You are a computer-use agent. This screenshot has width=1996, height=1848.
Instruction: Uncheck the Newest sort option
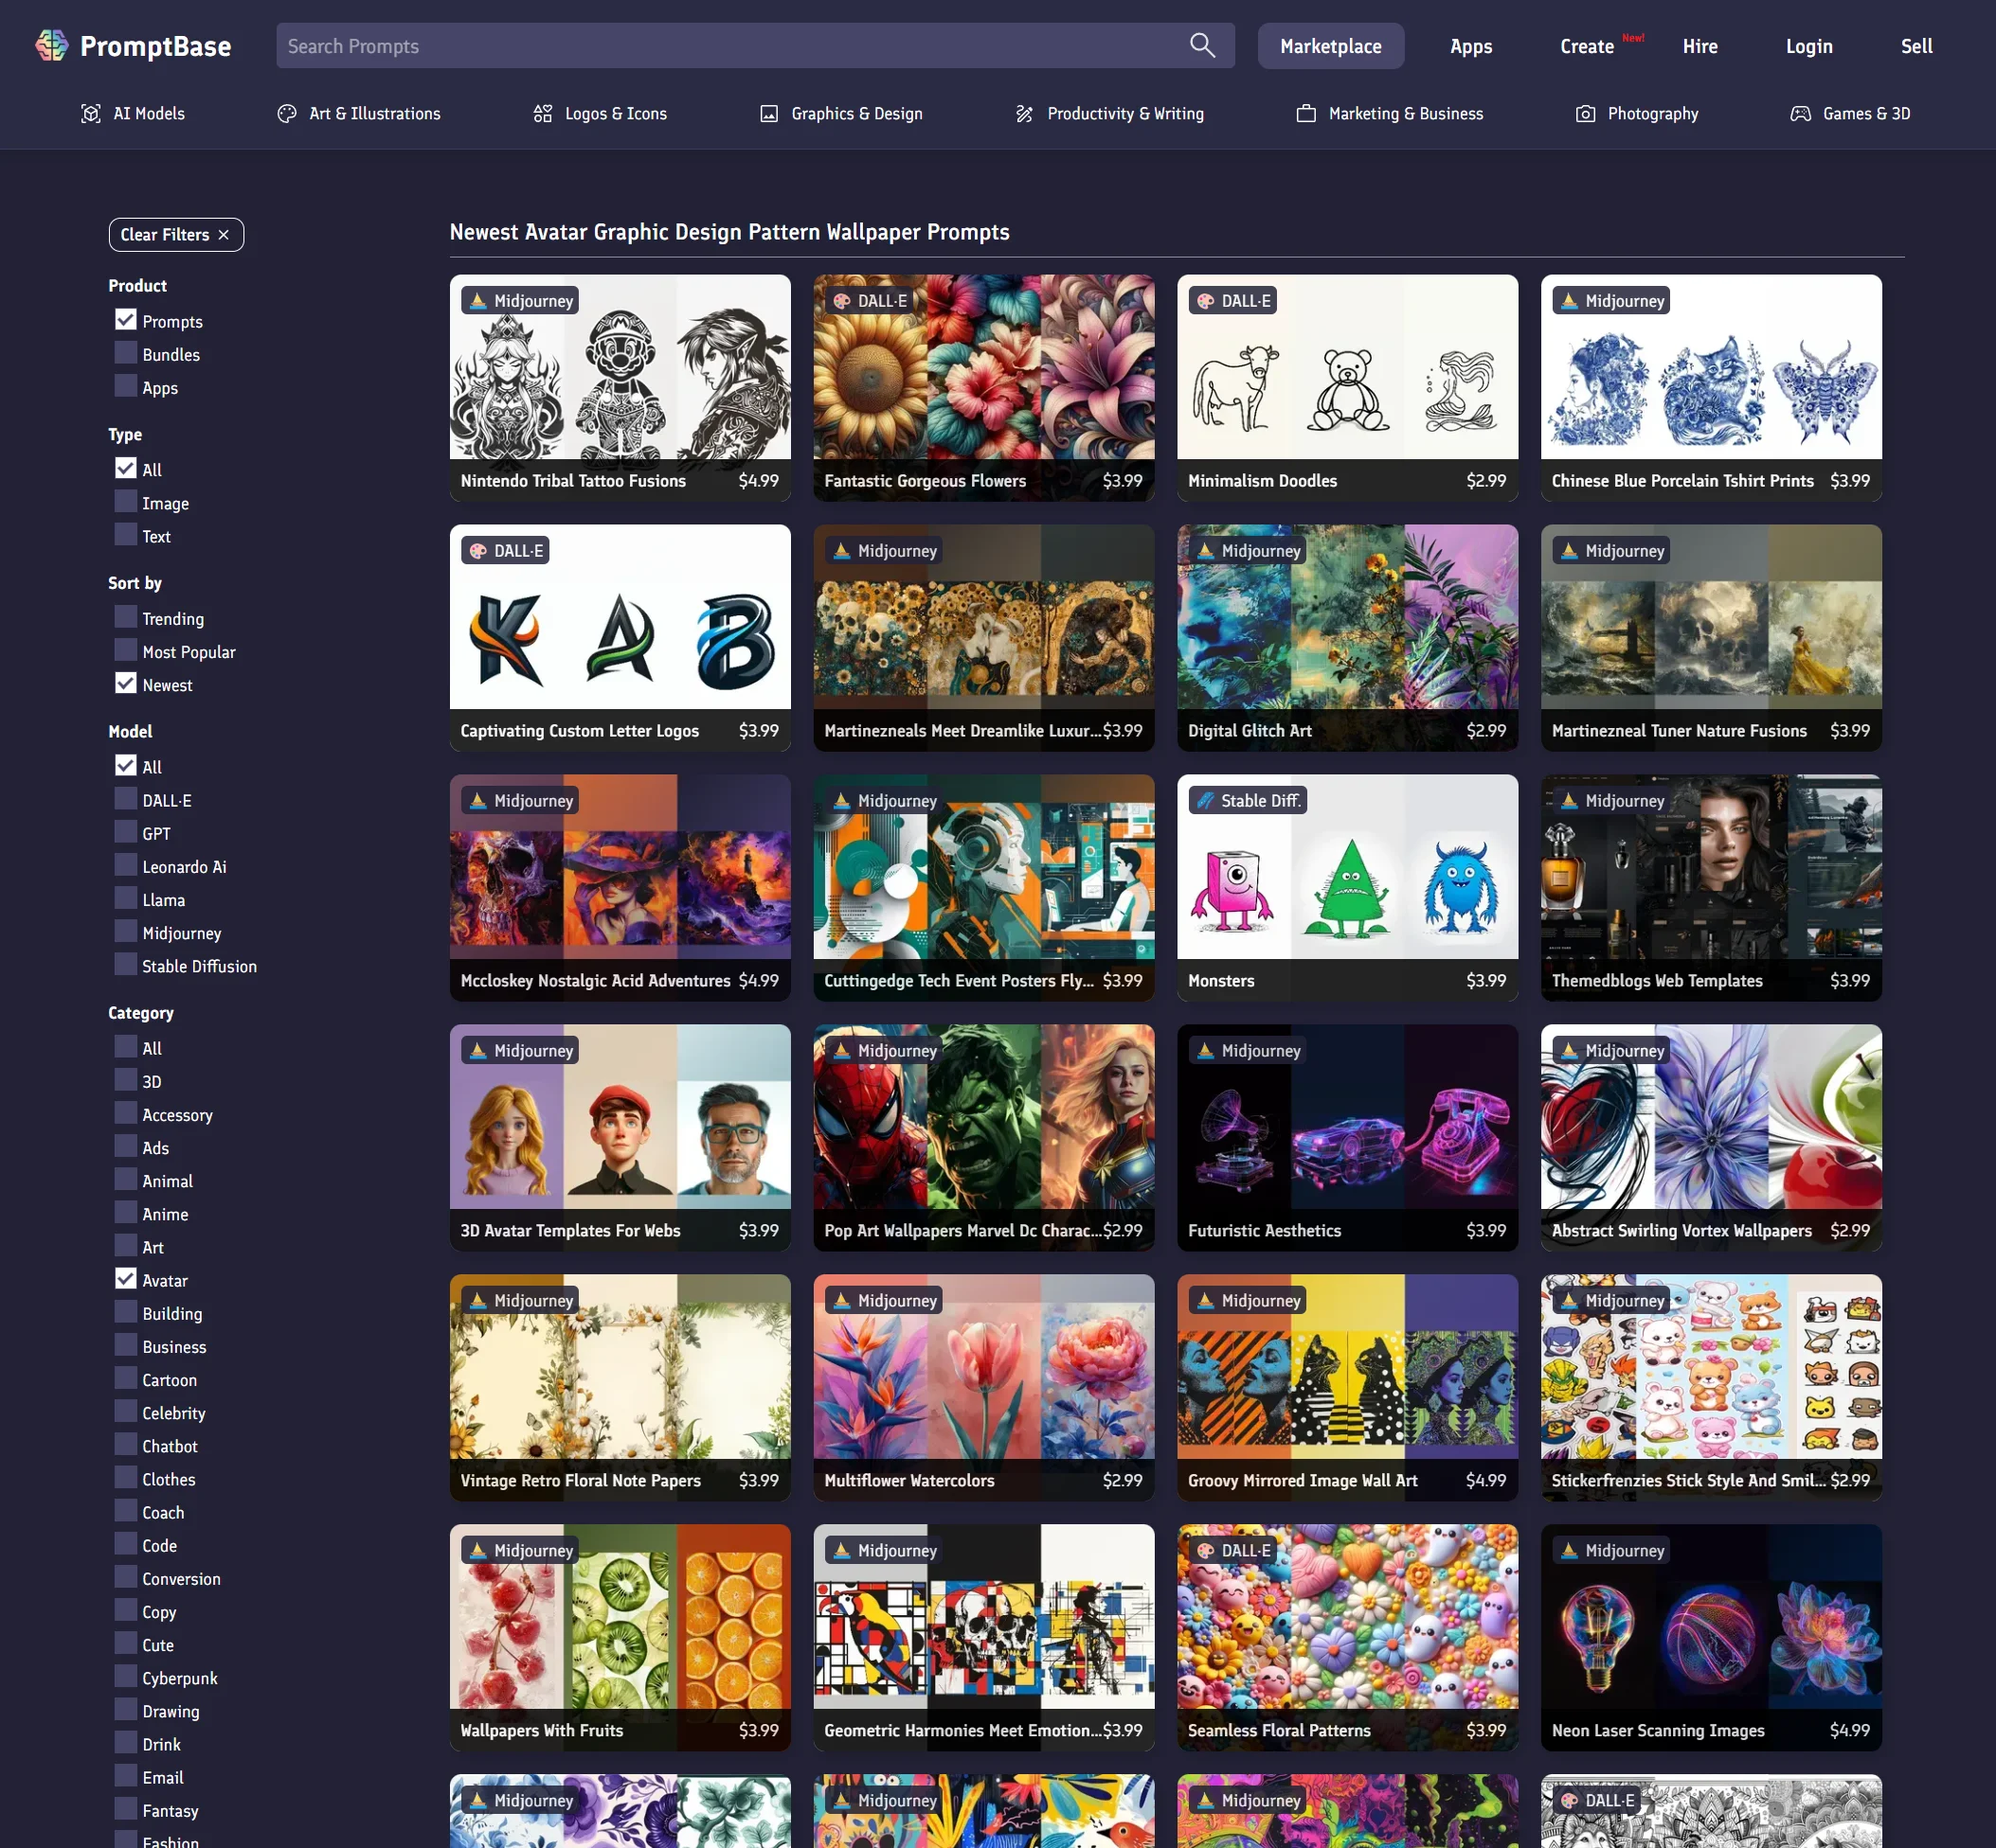point(126,683)
